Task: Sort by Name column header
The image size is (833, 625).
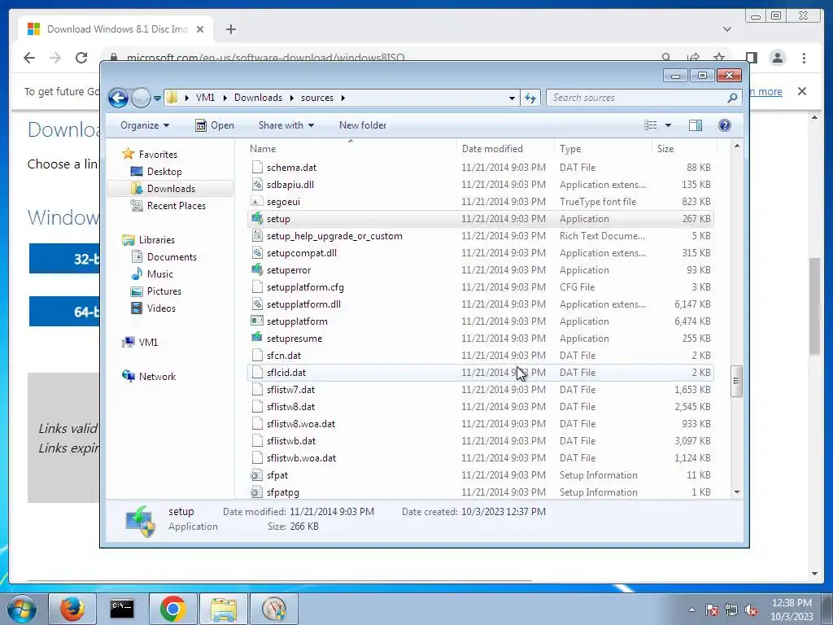Action: coord(351,149)
